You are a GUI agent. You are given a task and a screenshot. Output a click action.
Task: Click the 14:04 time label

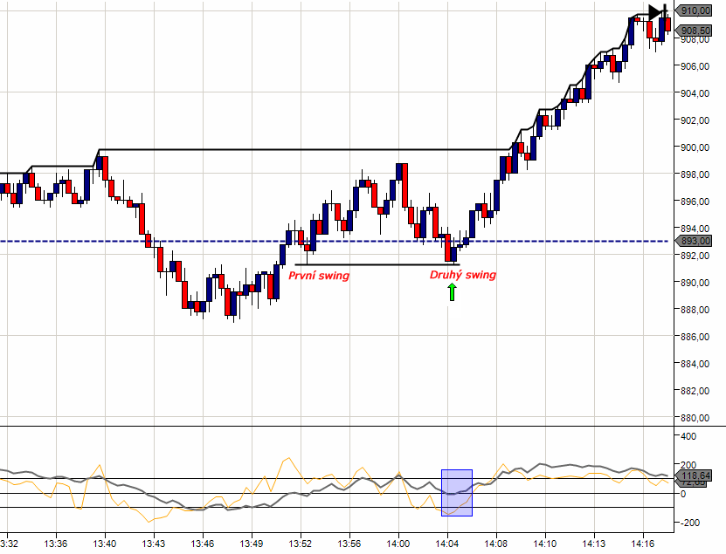click(x=447, y=544)
